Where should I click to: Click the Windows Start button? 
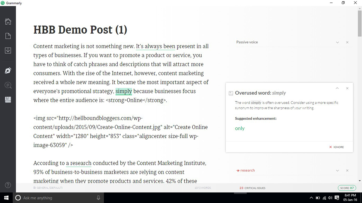[x=6, y=198]
